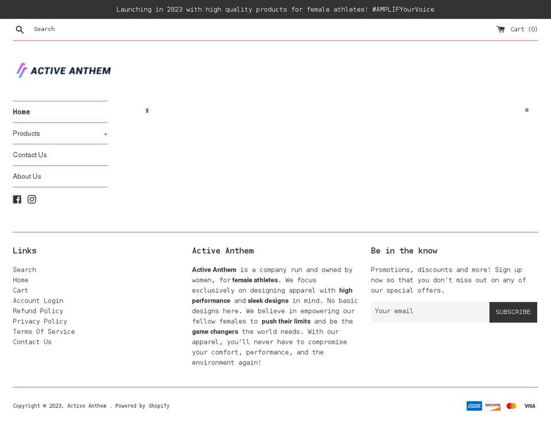This screenshot has width=551, height=424.
Task: Select Home in the navigation menu
Action: pos(21,112)
